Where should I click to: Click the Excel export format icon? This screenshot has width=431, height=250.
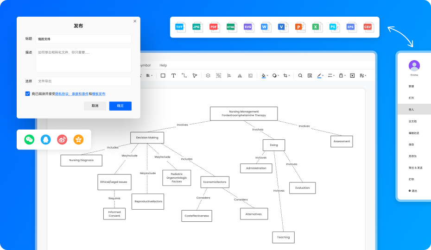coord(317,27)
